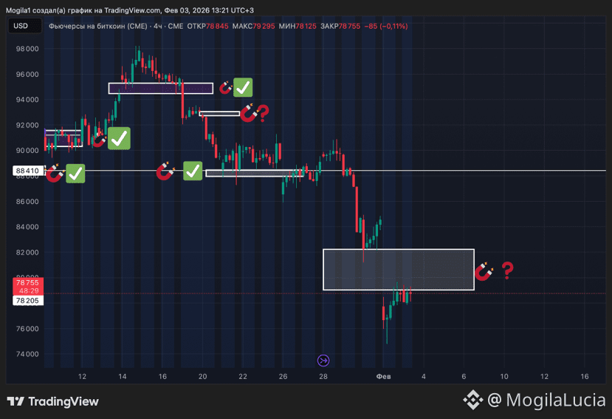Click the 20 date label on time axis
Viewport: 612px width, 419px height.
pyautogui.click(x=202, y=376)
